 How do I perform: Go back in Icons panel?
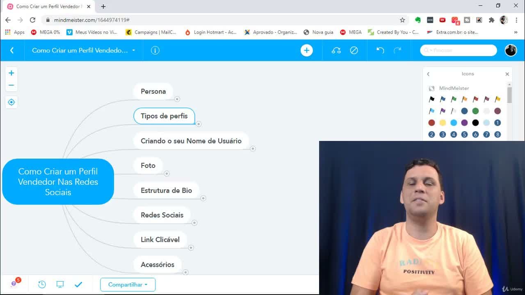[428, 74]
